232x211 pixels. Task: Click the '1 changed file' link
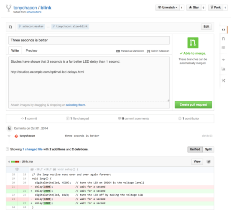[x=33, y=149]
